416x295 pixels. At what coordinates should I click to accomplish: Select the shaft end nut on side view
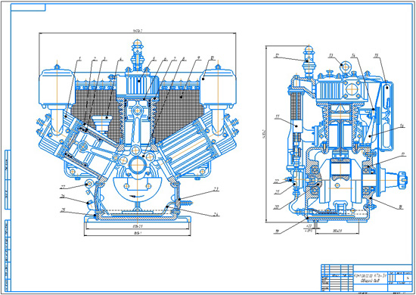coord(402,179)
